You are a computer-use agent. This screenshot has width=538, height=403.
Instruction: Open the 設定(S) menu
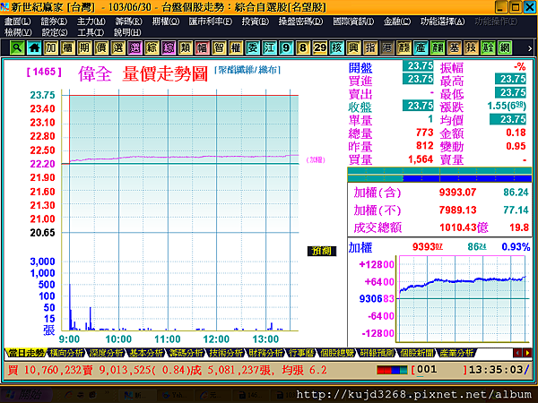pos(55,32)
